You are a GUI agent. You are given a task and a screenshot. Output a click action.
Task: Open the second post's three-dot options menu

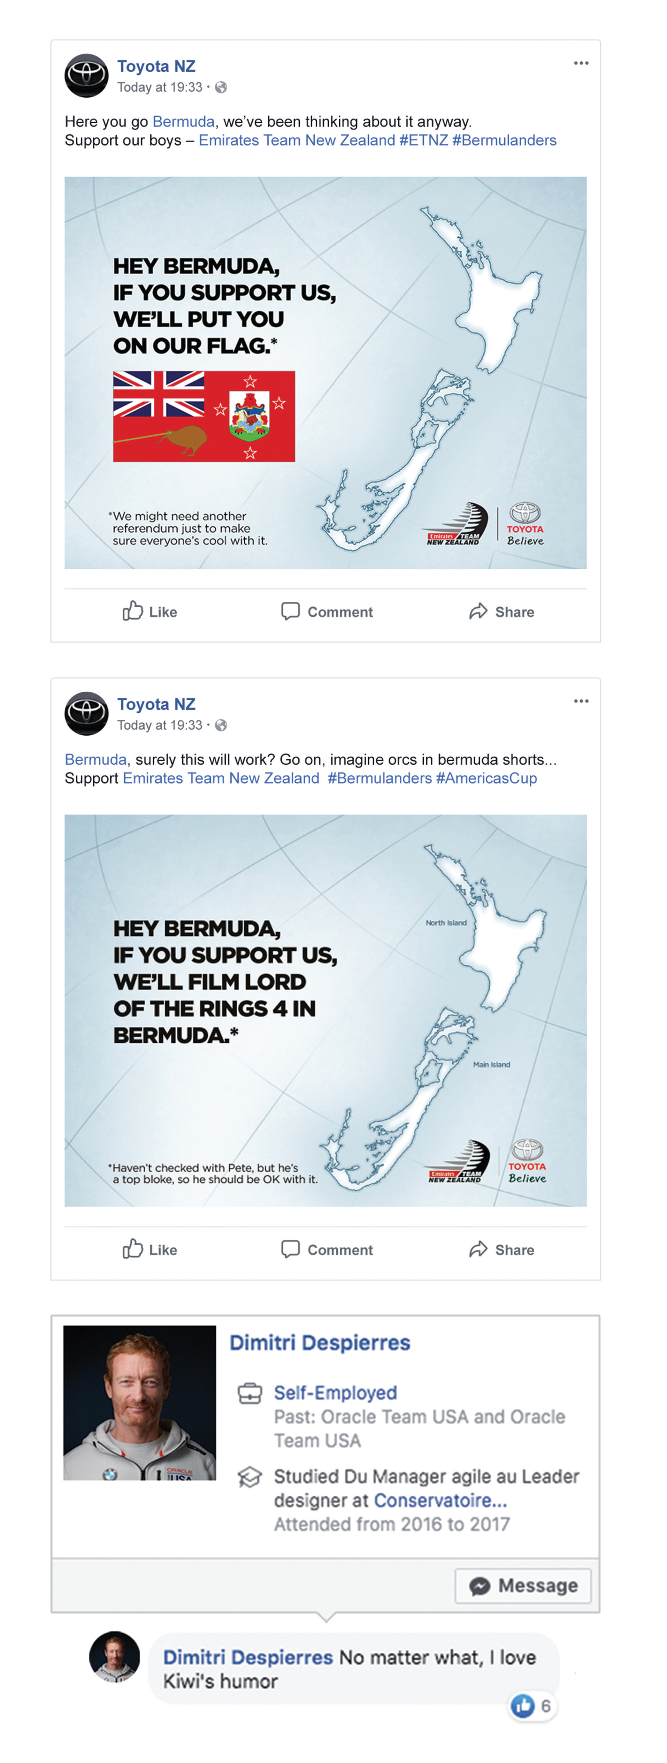581,701
